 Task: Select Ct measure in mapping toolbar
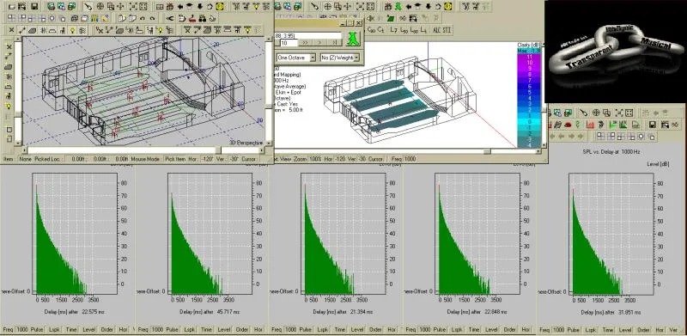pos(381,30)
